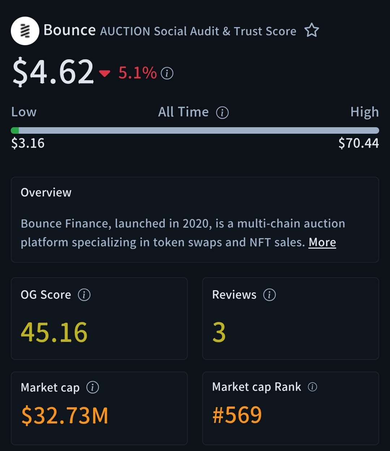
Task: Click the green low end of price bar
Action: (x=15, y=130)
